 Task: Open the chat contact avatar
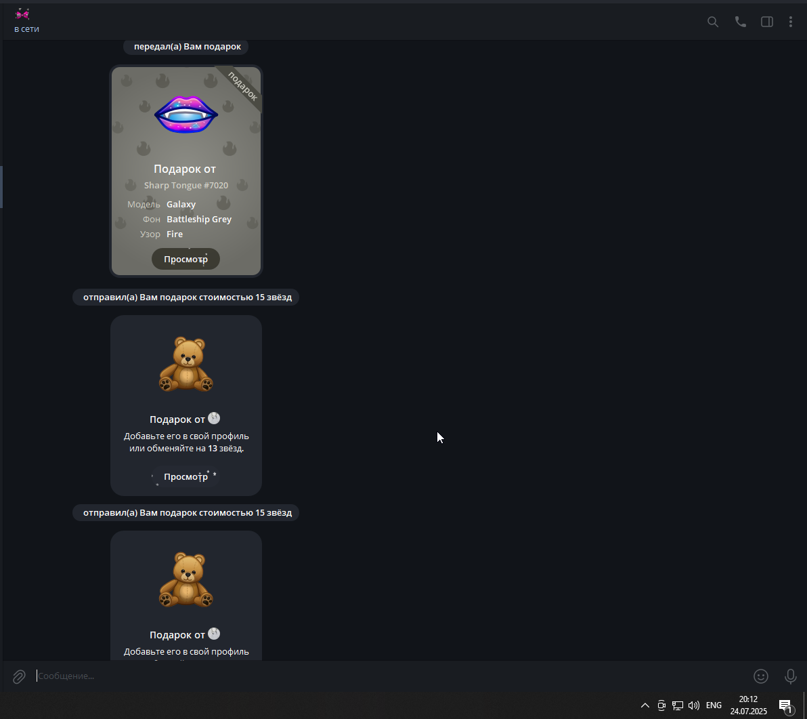pyautogui.click(x=22, y=14)
